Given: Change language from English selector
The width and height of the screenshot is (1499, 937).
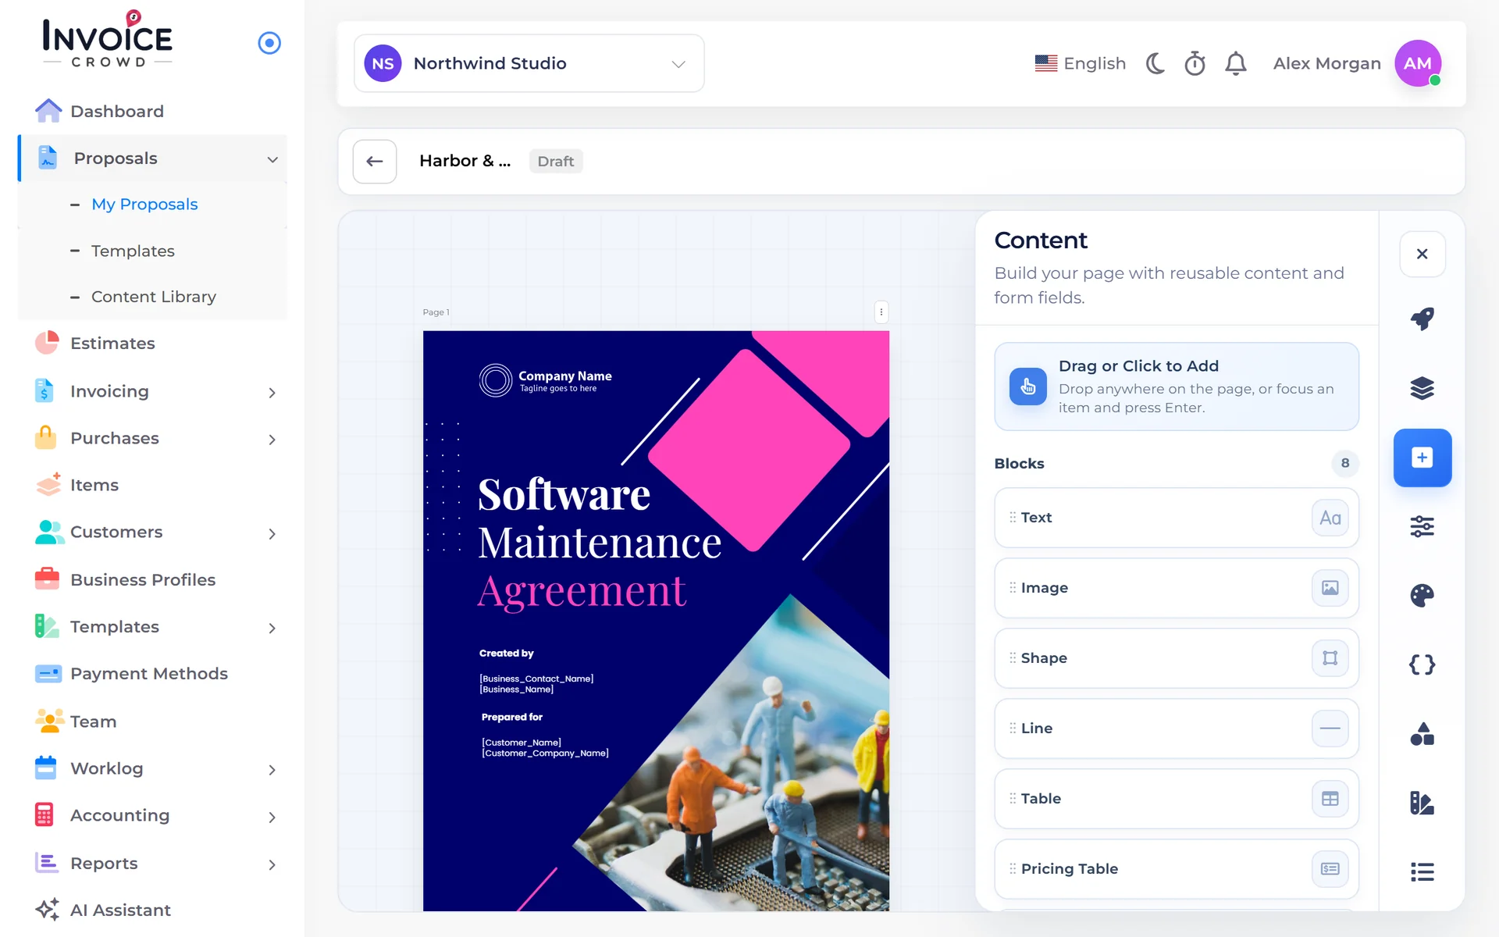Looking at the screenshot, I should pyautogui.click(x=1081, y=63).
